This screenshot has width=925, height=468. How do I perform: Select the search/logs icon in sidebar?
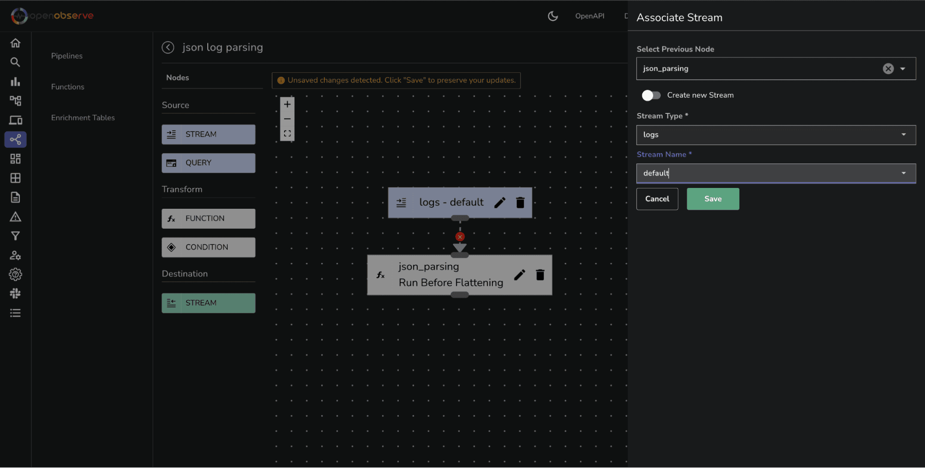point(15,62)
